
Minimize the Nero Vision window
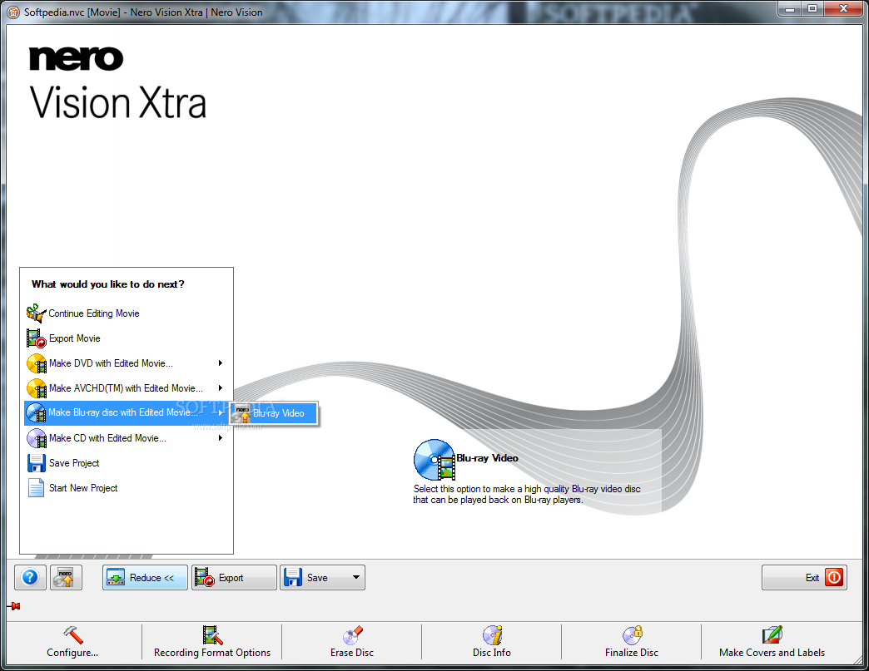pyautogui.click(x=789, y=8)
